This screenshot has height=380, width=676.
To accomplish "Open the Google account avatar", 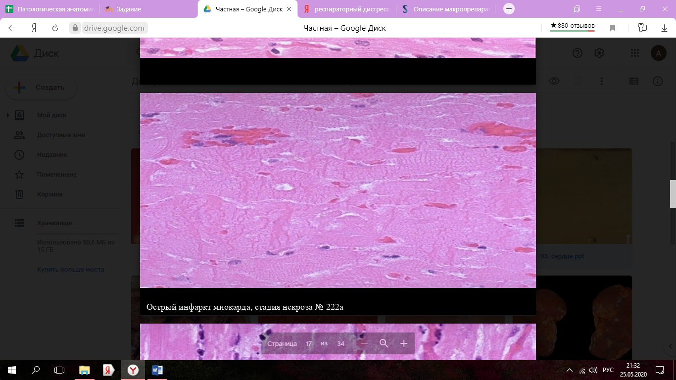I will [659, 53].
